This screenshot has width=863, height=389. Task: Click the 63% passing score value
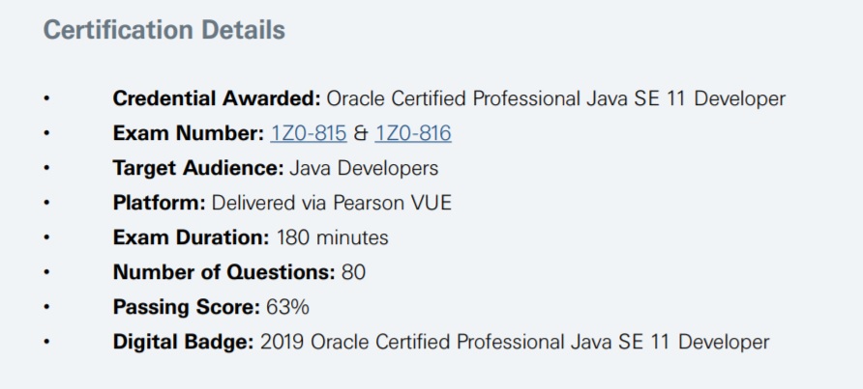(x=287, y=307)
